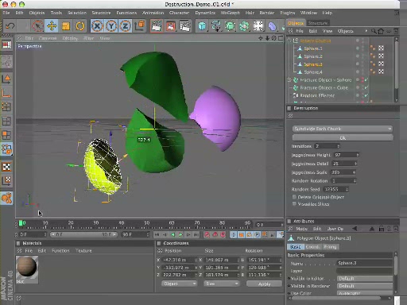Open the Render menu
407x305 pixels.
pyautogui.click(x=267, y=13)
